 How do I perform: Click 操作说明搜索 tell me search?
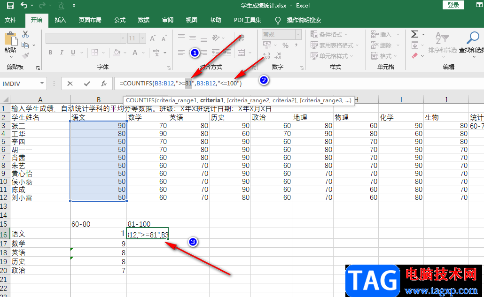304,20
